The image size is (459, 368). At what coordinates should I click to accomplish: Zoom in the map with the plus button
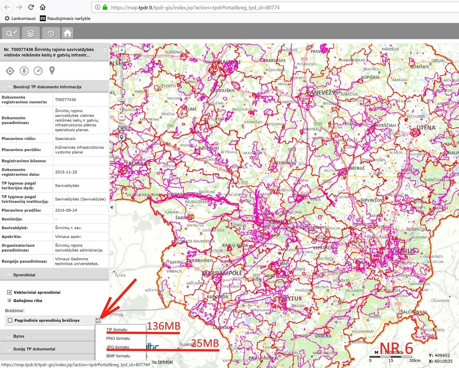[122, 50]
